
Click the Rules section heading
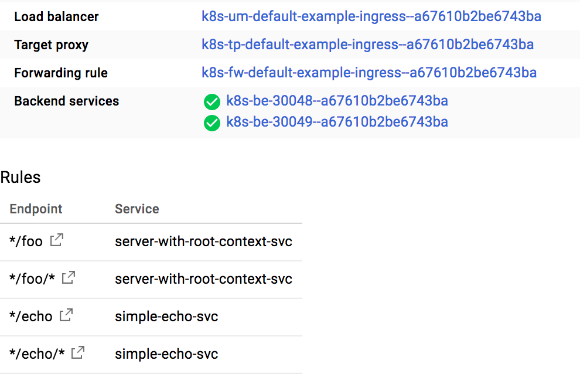click(21, 178)
